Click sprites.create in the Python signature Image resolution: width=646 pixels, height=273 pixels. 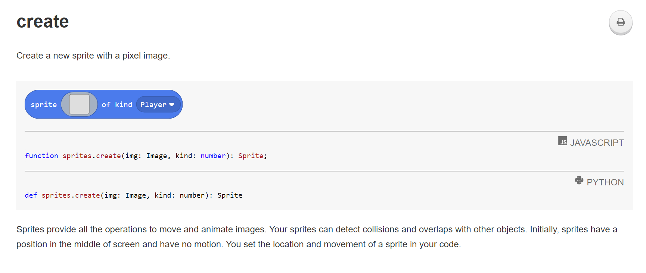[71, 195]
